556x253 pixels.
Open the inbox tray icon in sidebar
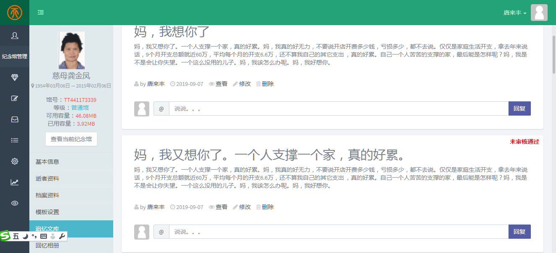pos(15,119)
